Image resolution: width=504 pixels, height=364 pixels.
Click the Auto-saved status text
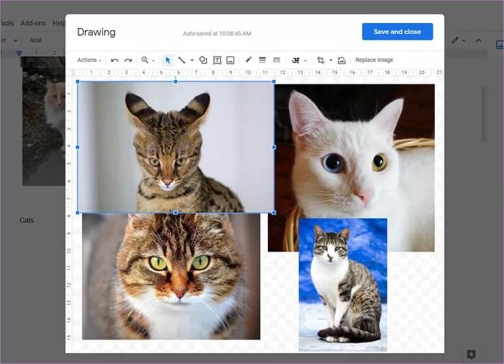[x=217, y=33]
